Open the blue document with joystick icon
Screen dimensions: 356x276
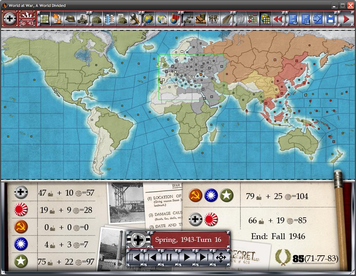pos(292,19)
